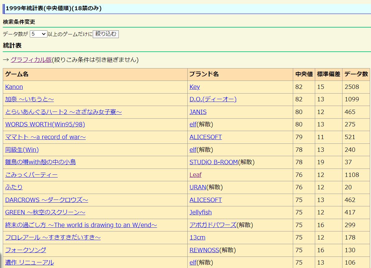371x268 pixels.
Task: Open the 終末の過ごし方 game link
Action: (81, 225)
